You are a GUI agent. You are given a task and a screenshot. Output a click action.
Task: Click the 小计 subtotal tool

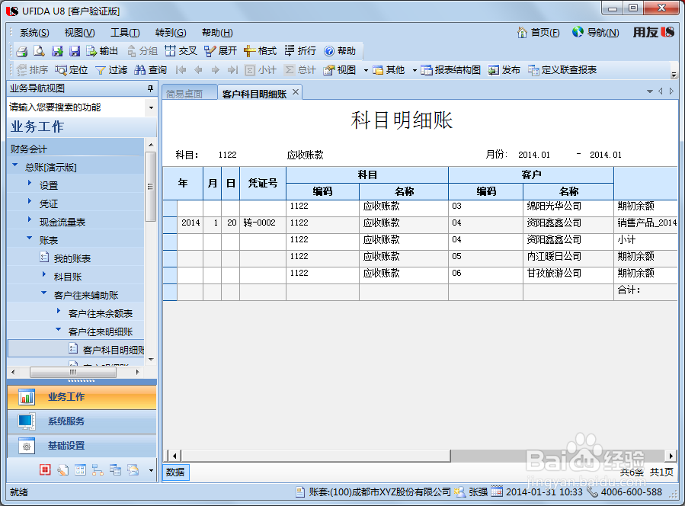coord(261,70)
